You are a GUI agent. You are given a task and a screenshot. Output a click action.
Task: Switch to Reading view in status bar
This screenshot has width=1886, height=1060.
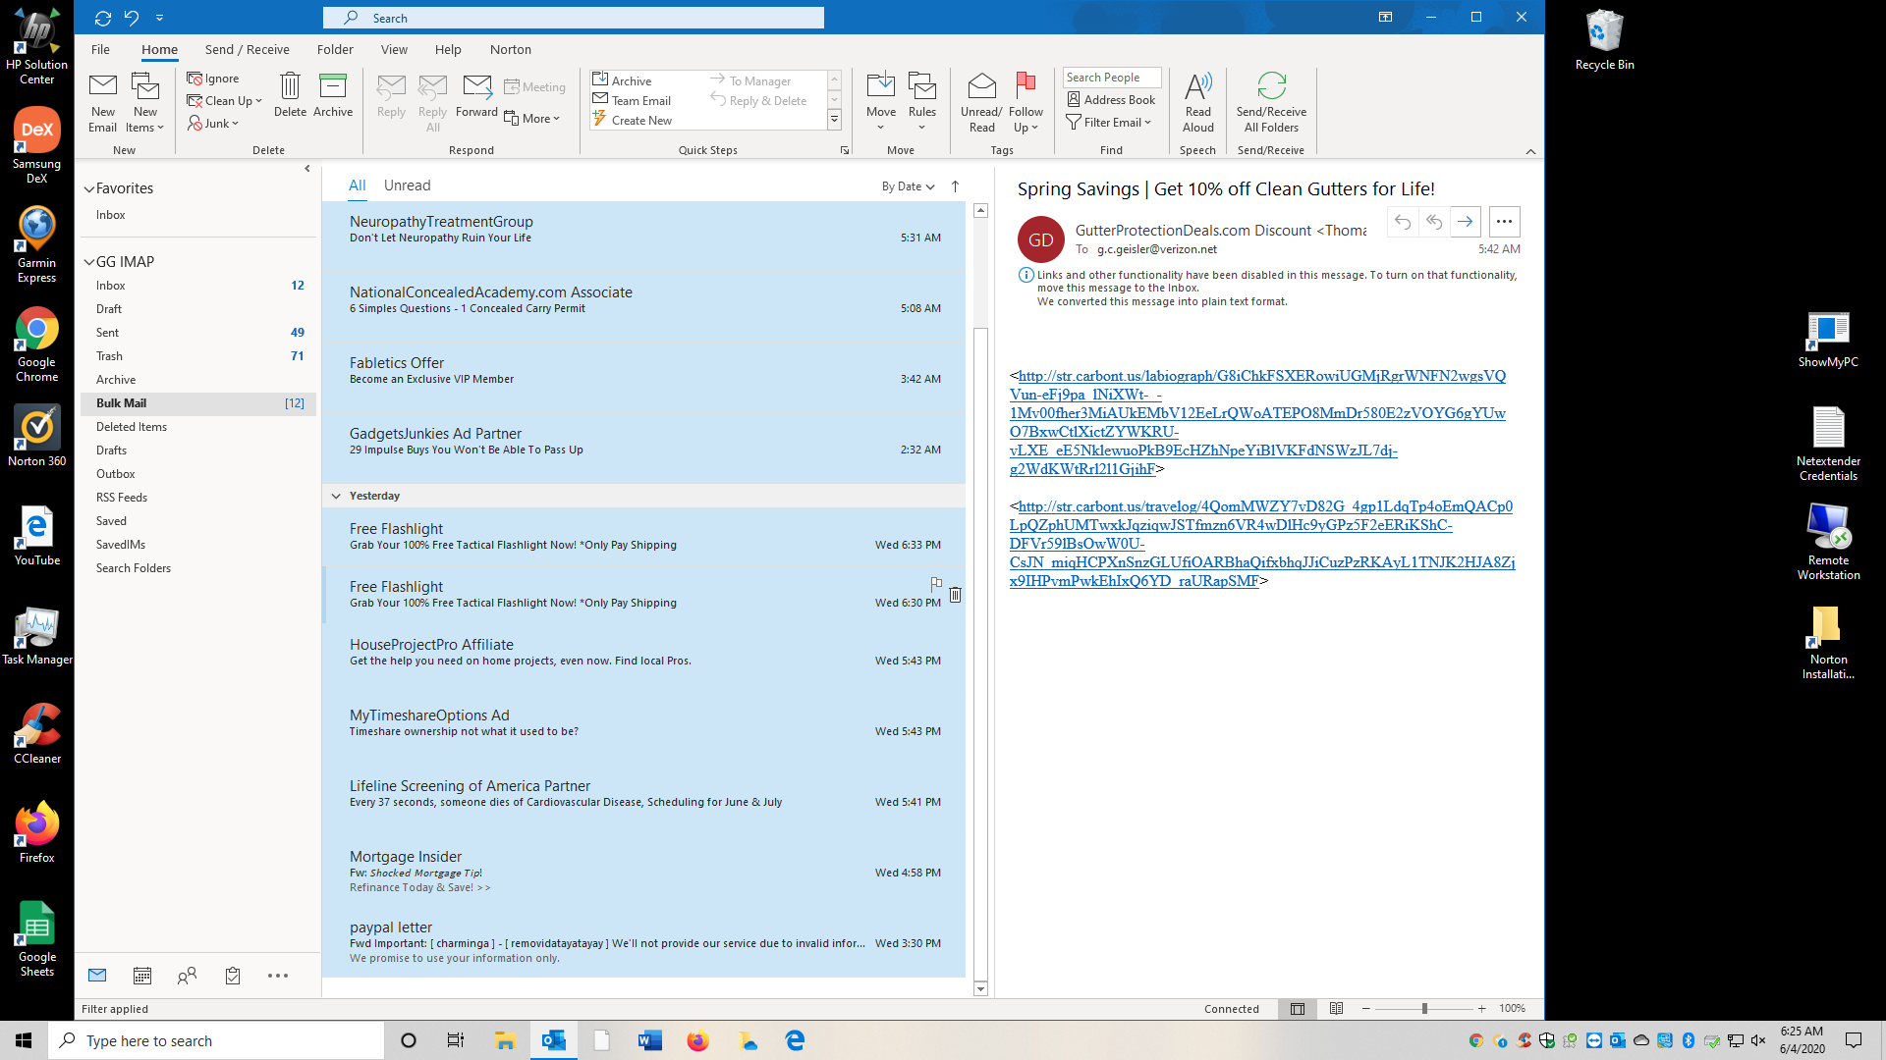(1336, 1009)
